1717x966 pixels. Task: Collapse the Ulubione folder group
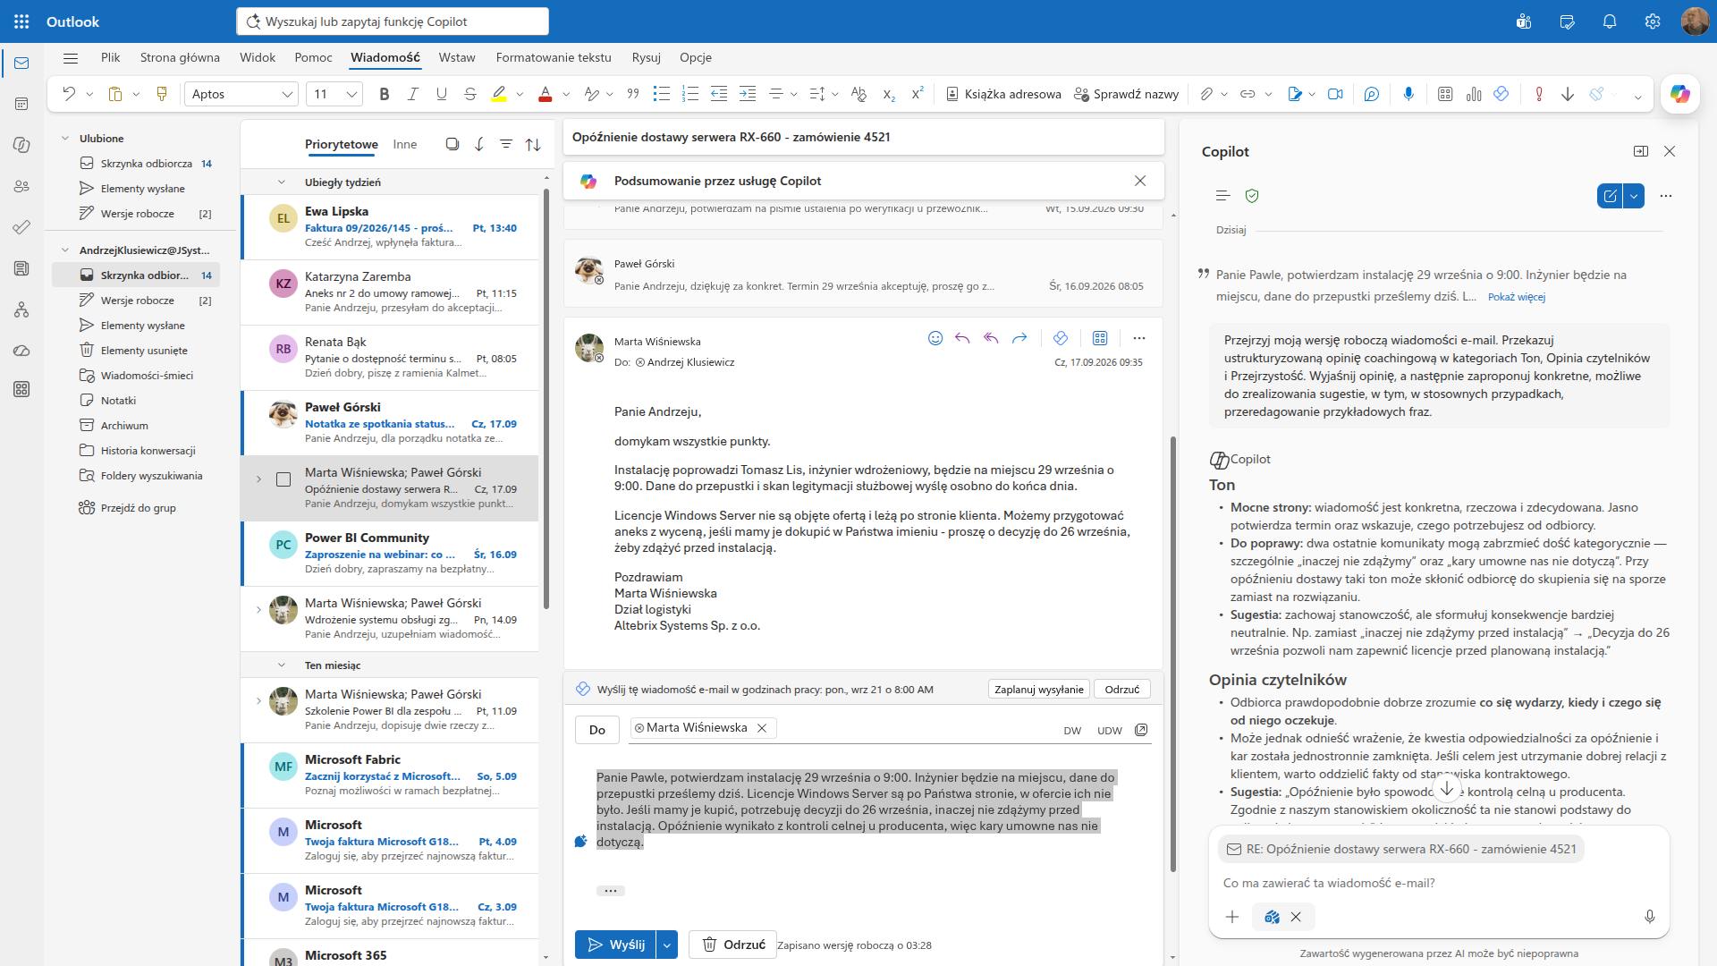pos(65,139)
